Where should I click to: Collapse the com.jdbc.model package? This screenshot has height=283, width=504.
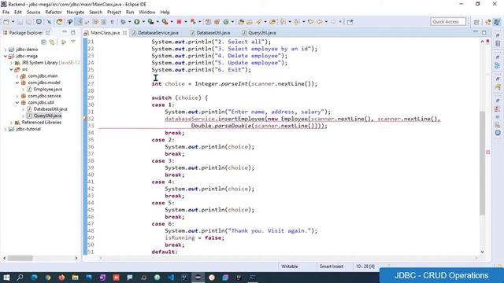pos(17,83)
